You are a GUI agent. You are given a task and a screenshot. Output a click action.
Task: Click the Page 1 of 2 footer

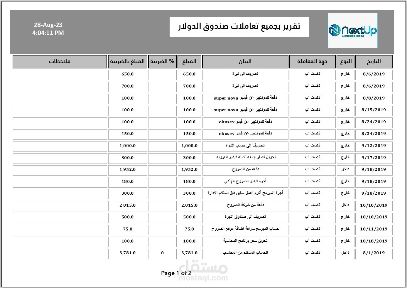[x=176, y=273]
